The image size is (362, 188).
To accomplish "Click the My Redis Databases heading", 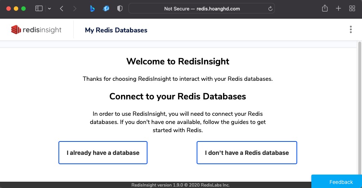I will (x=116, y=30).
